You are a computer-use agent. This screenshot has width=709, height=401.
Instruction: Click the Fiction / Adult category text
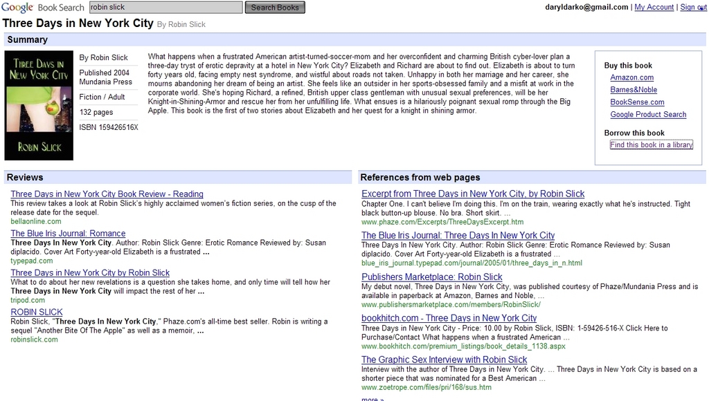point(102,97)
